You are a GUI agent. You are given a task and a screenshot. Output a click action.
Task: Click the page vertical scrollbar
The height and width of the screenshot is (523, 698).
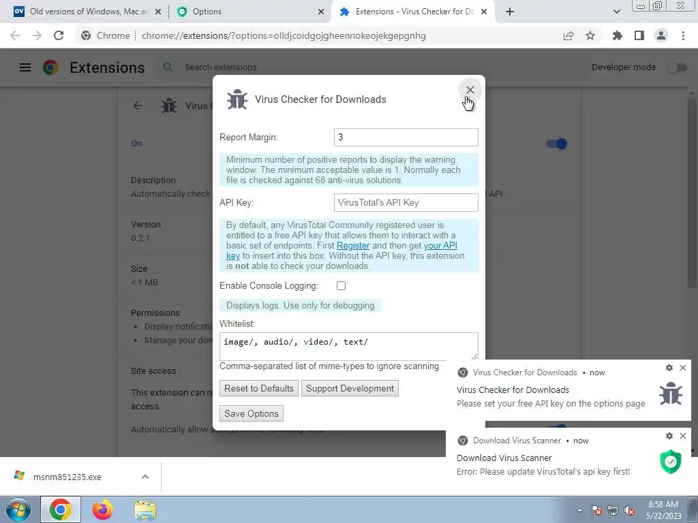point(693,191)
